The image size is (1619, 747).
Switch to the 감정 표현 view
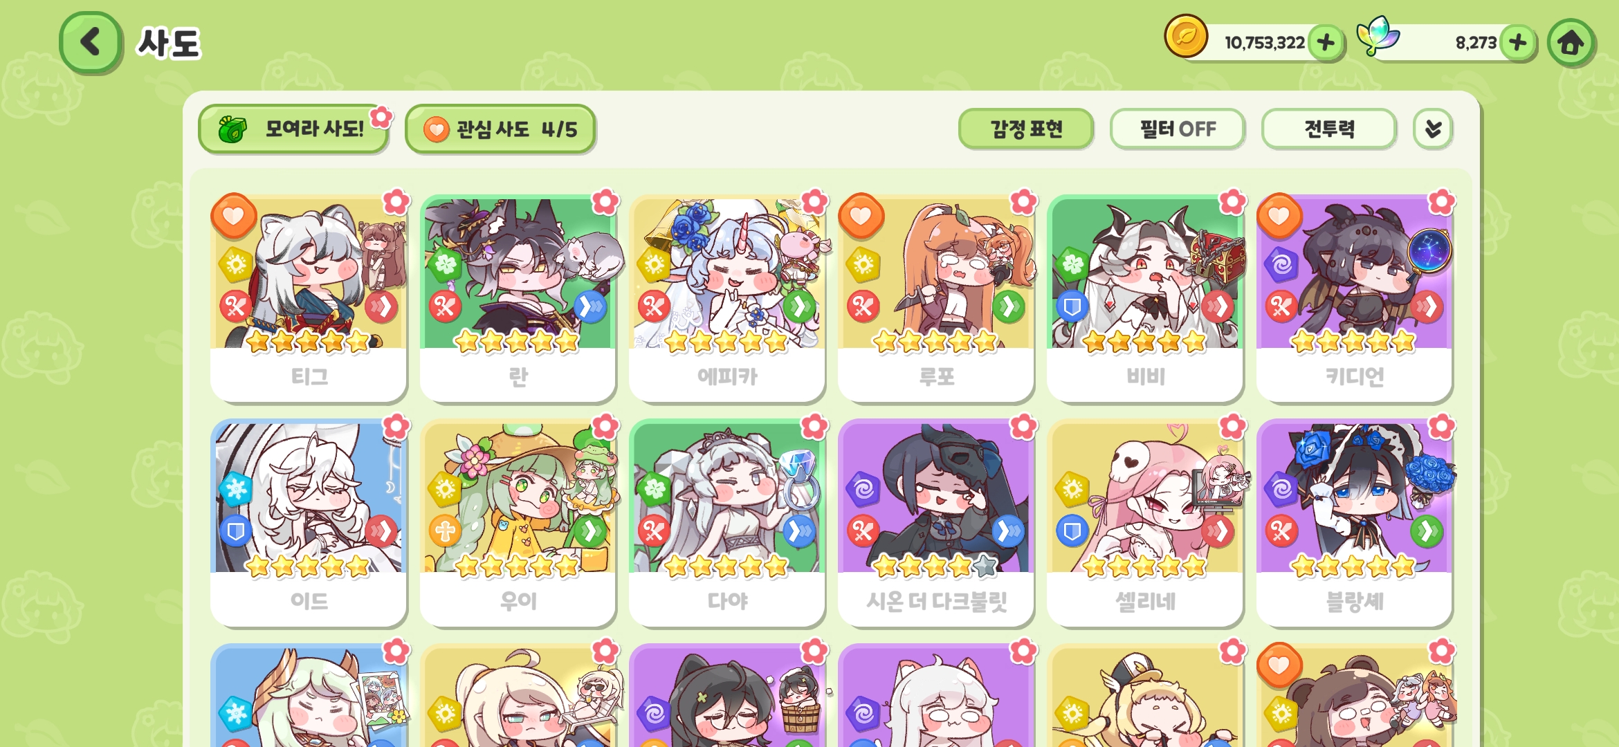click(x=1026, y=129)
